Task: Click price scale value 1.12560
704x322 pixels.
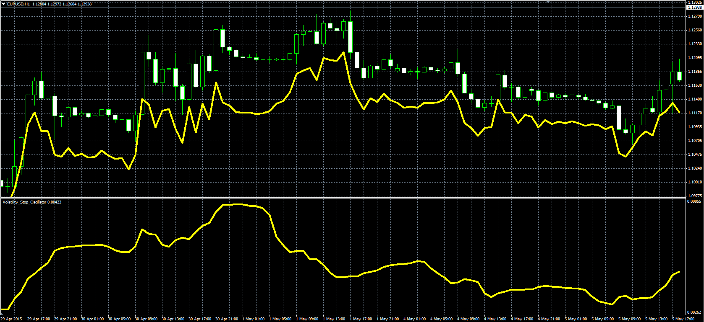Action: [x=695, y=30]
